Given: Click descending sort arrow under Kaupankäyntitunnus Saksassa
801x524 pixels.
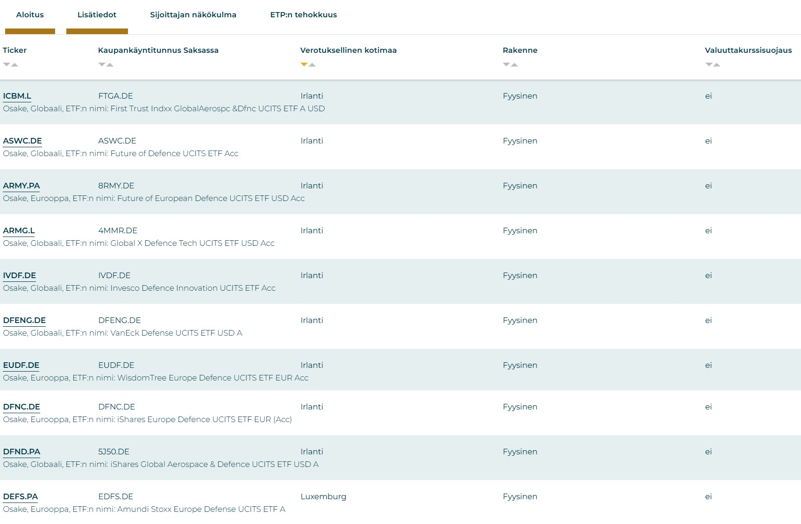Looking at the screenshot, I should tap(102, 65).
